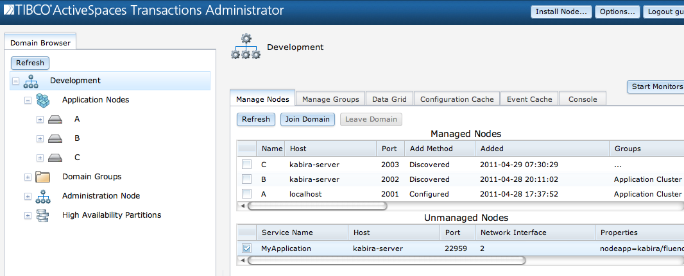Select the Domain Browser tab
Viewport: 684px width, 276px height.
coord(40,43)
